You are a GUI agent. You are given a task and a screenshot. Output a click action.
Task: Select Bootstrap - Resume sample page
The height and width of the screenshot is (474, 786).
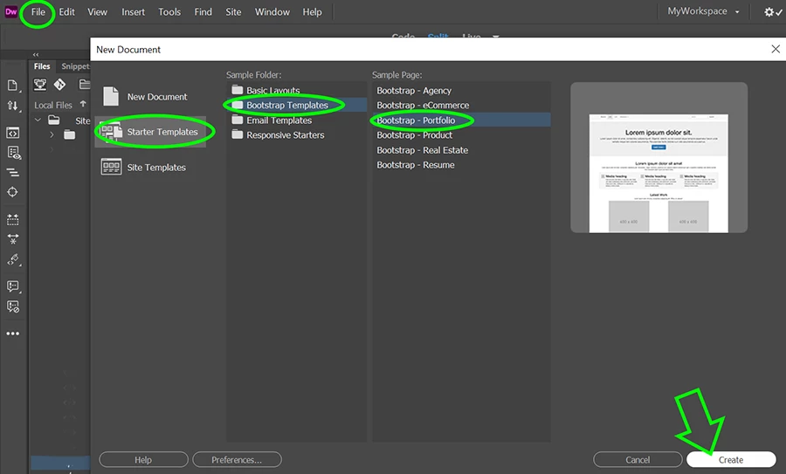click(461, 165)
